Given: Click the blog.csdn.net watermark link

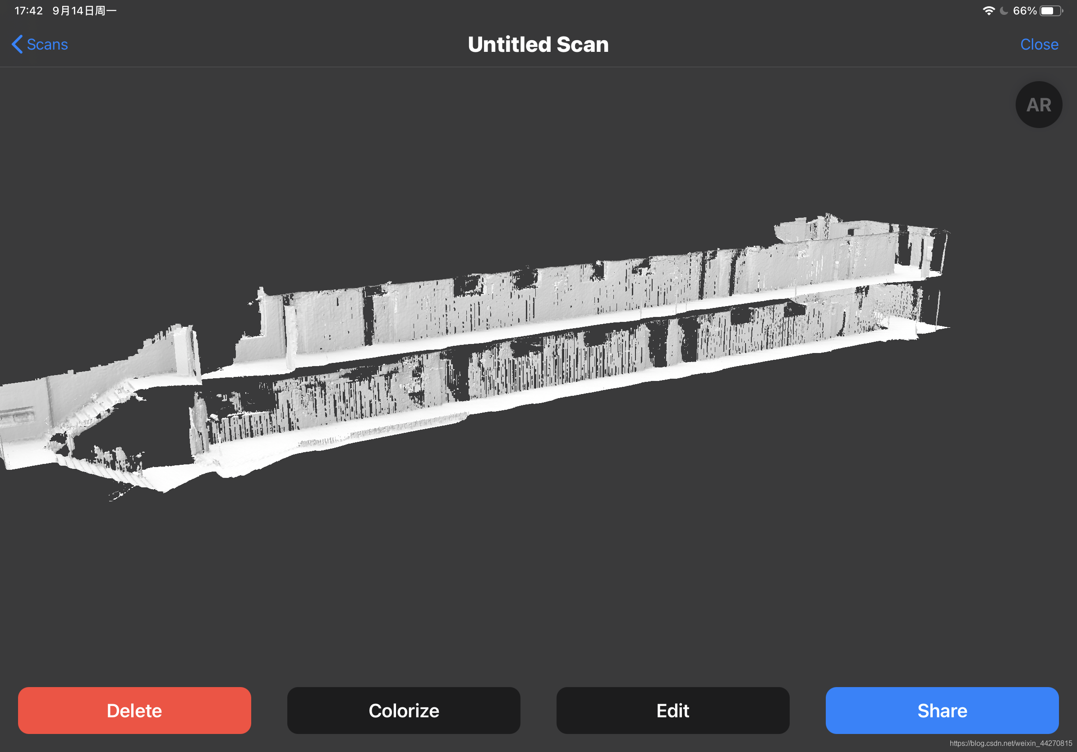Looking at the screenshot, I should tap(1010, 743).
